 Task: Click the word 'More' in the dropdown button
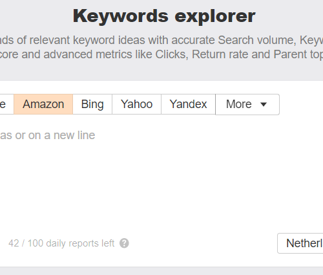(239, 104)
